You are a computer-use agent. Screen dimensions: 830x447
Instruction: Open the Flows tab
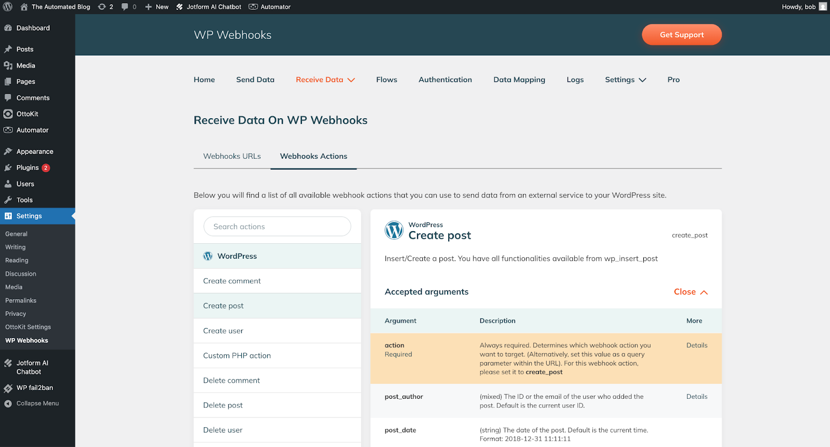tap(386, 79)
